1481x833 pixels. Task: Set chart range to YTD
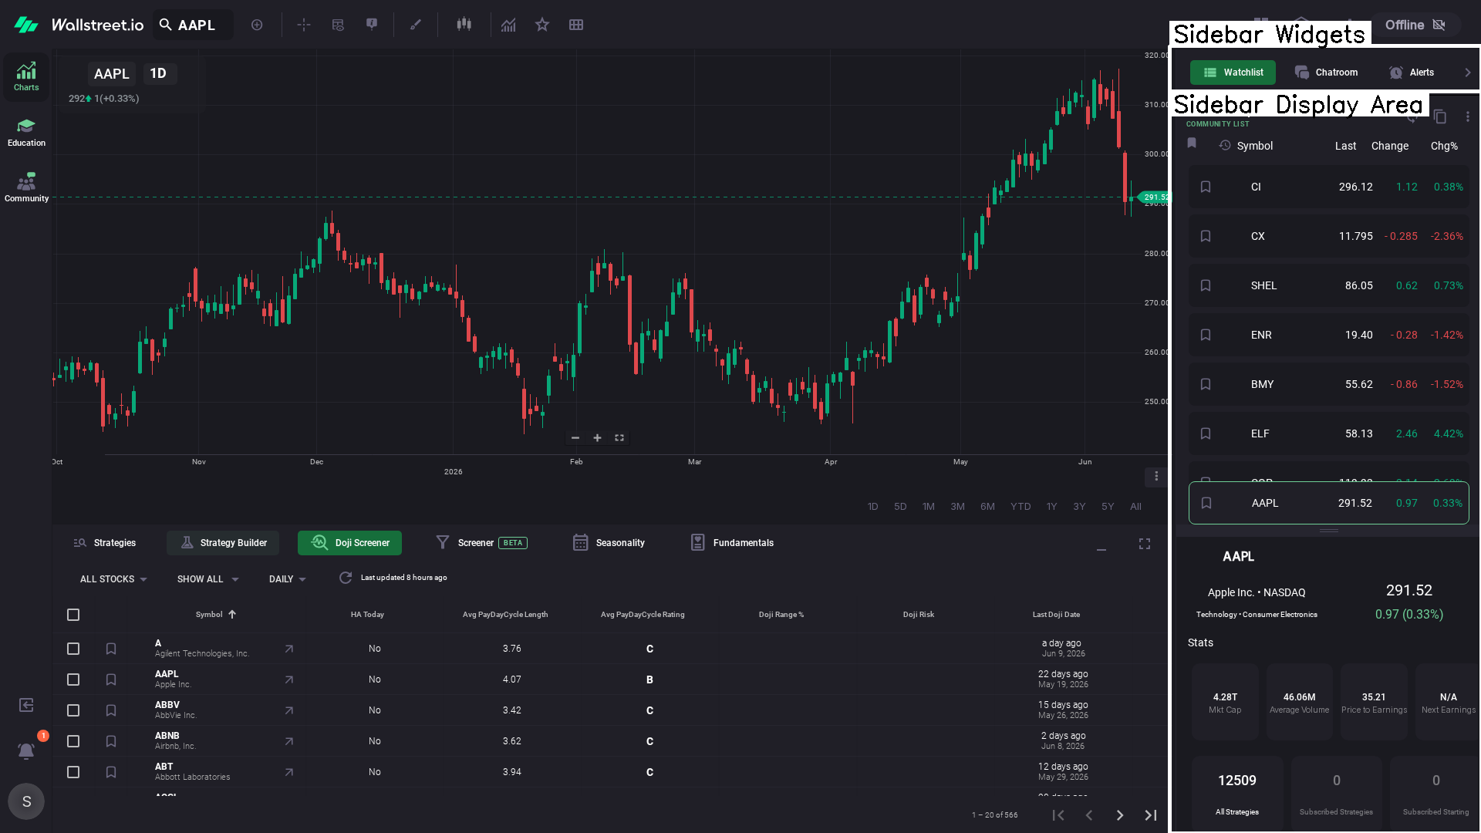click(x=1021, y=507)
